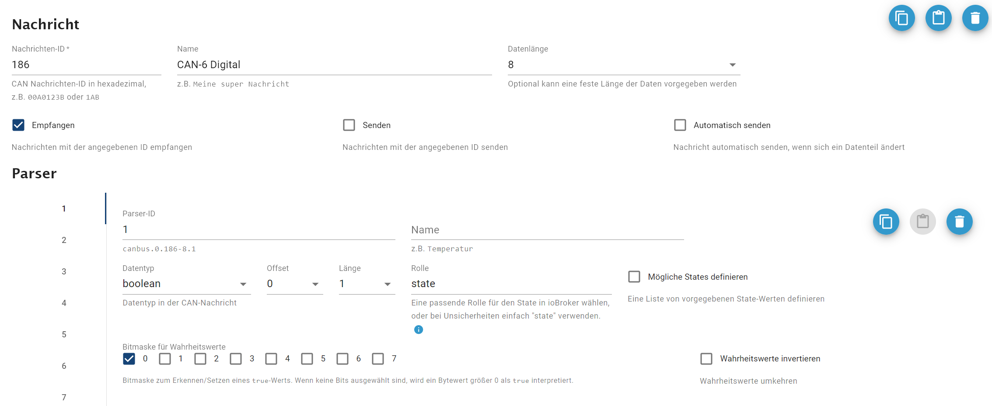Copy the message configuration
This screenshot has width=992, height=406.
[x=901, y=18]
